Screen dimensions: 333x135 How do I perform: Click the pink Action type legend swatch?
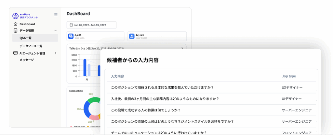pyautogui.click(x=71, y=127)
